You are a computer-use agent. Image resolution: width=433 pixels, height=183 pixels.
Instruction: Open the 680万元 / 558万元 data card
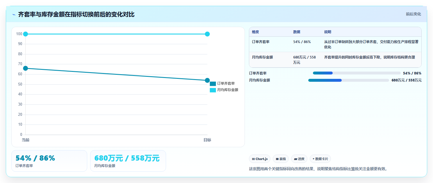(128, 161)
